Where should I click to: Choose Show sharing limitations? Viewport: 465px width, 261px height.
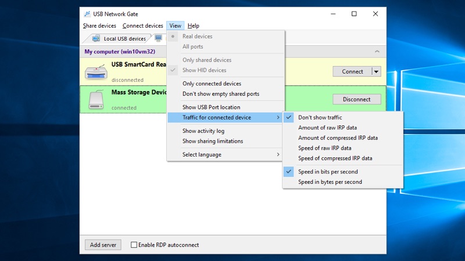point(226,141)
